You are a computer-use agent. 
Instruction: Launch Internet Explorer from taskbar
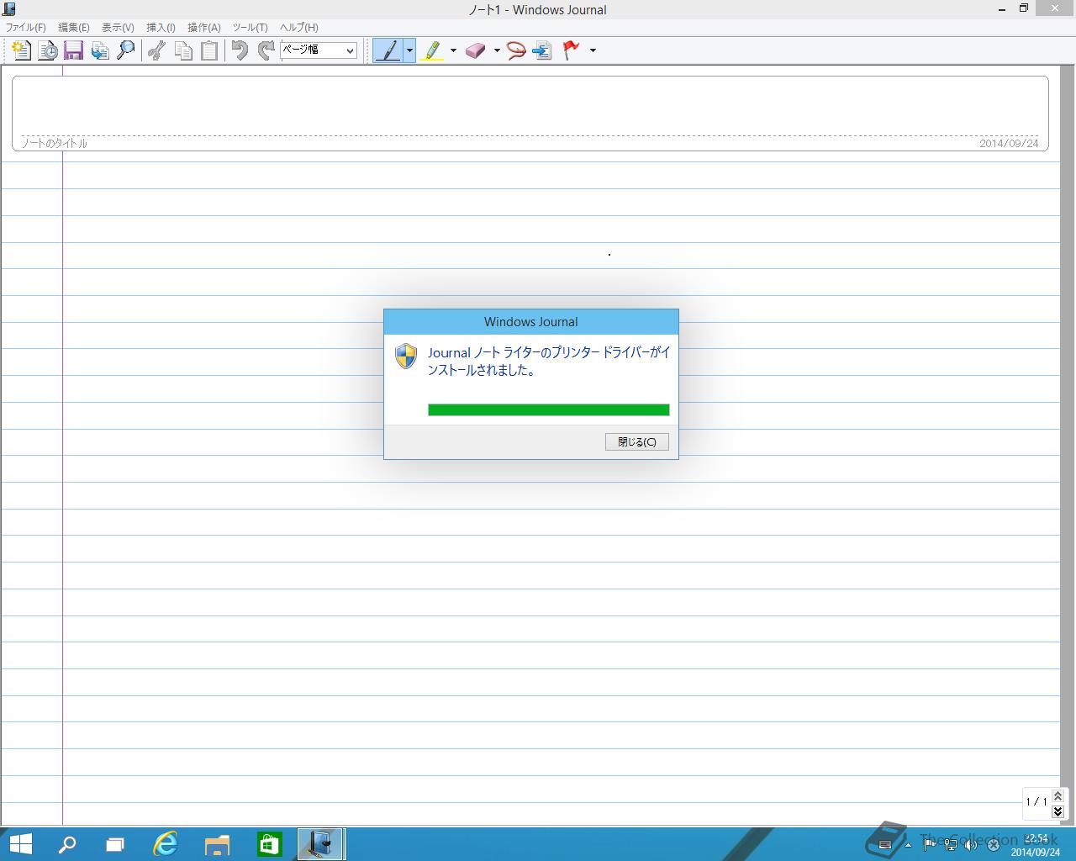point(166,844)
